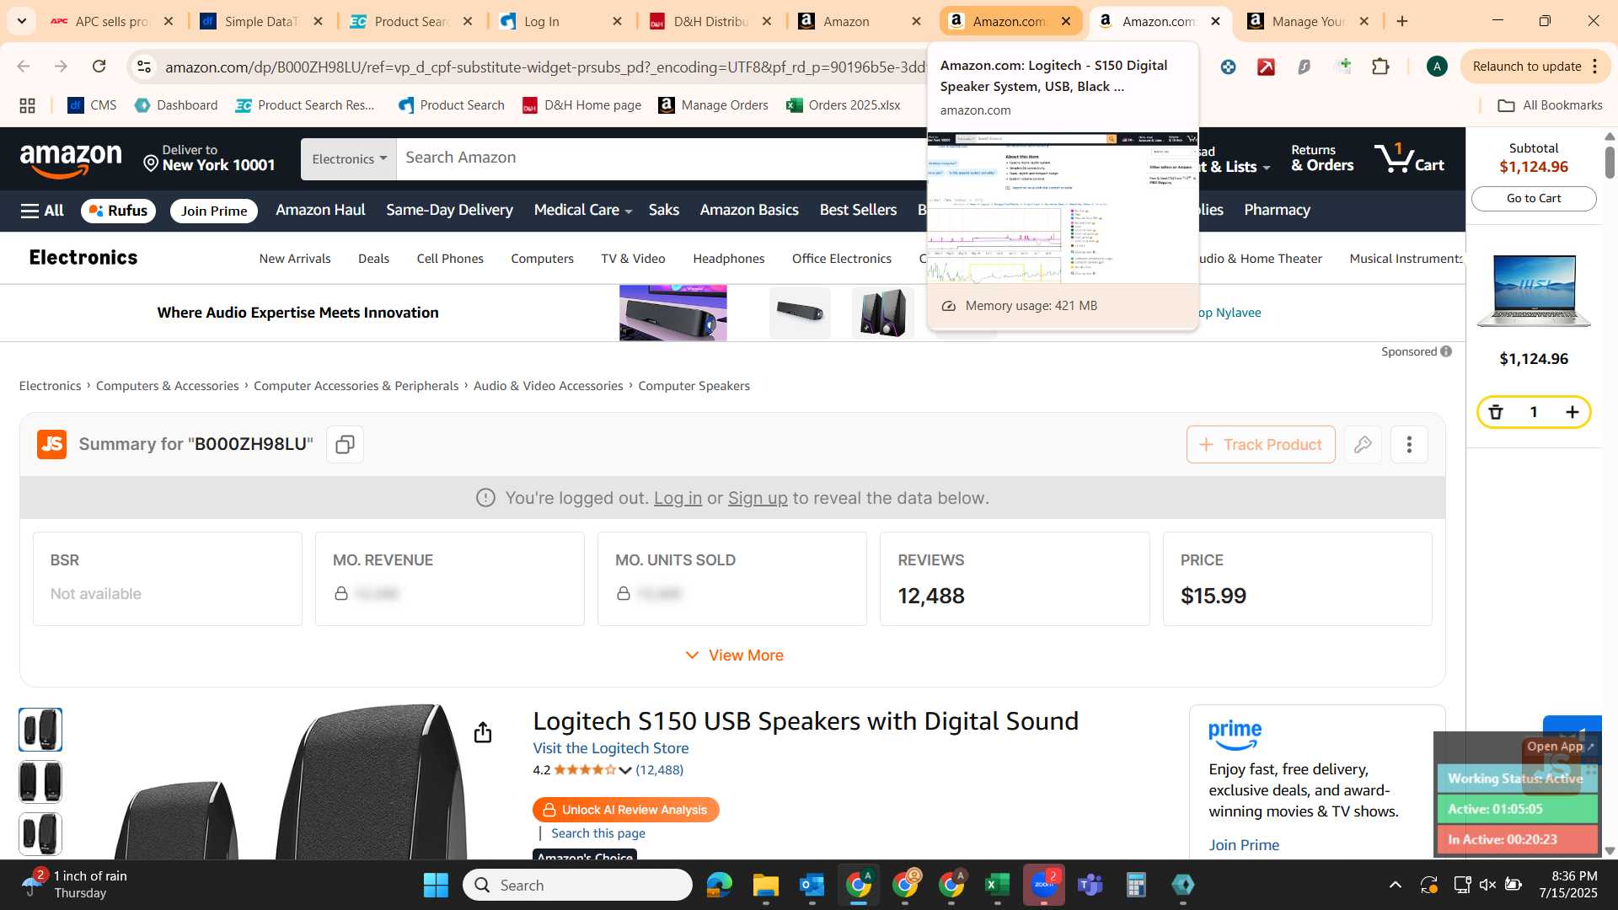Click the copy ASIN icon next to B000ZH98LU

pos(345,444)
